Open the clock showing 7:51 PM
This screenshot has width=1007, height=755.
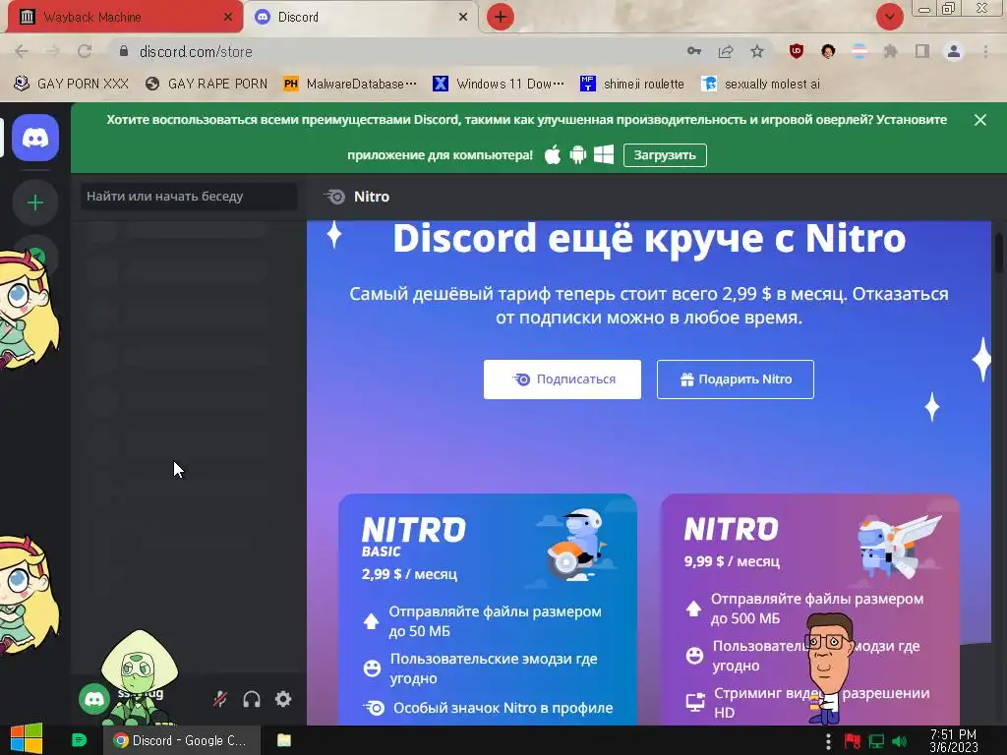pos(954,740)
